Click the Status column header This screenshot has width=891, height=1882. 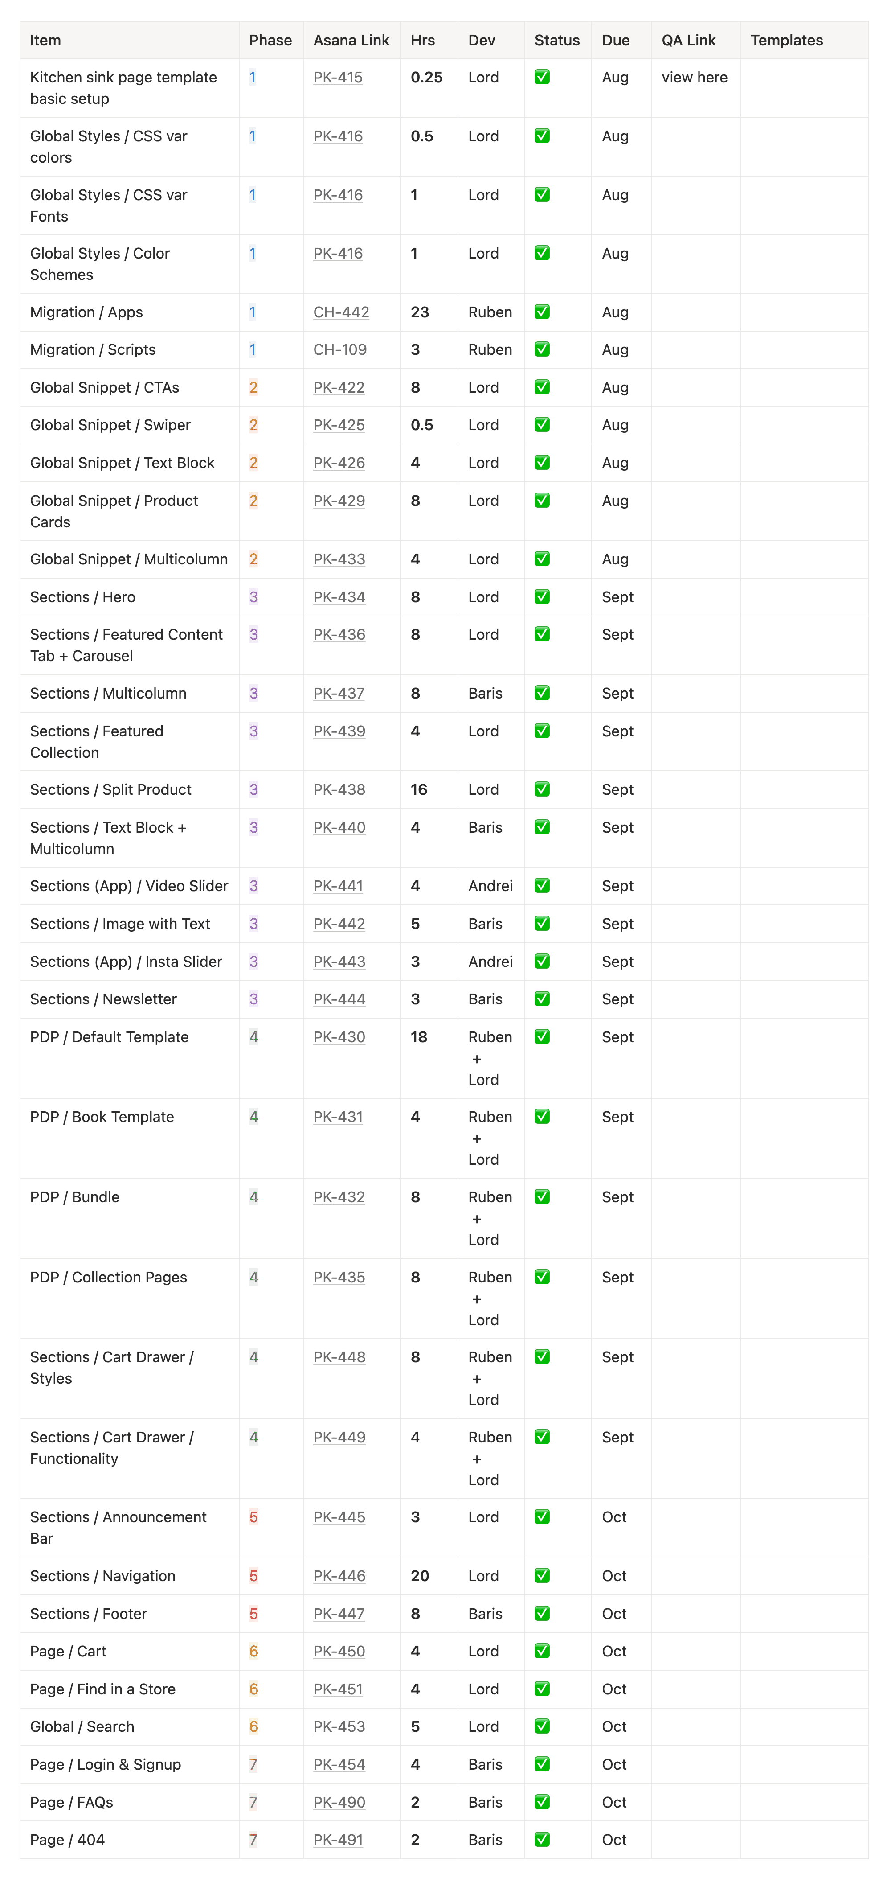coord(556,40)
